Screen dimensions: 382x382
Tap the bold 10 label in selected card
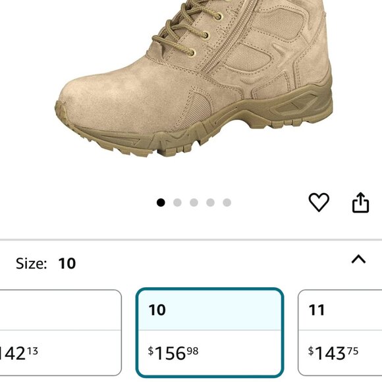coord(157,310)
